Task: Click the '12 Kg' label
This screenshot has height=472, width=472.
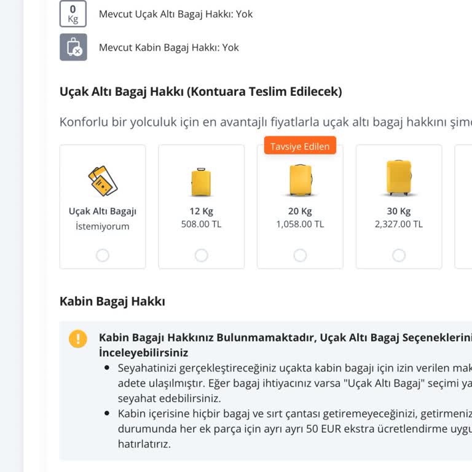Action: pyautogui.click(x=202, y=211)
